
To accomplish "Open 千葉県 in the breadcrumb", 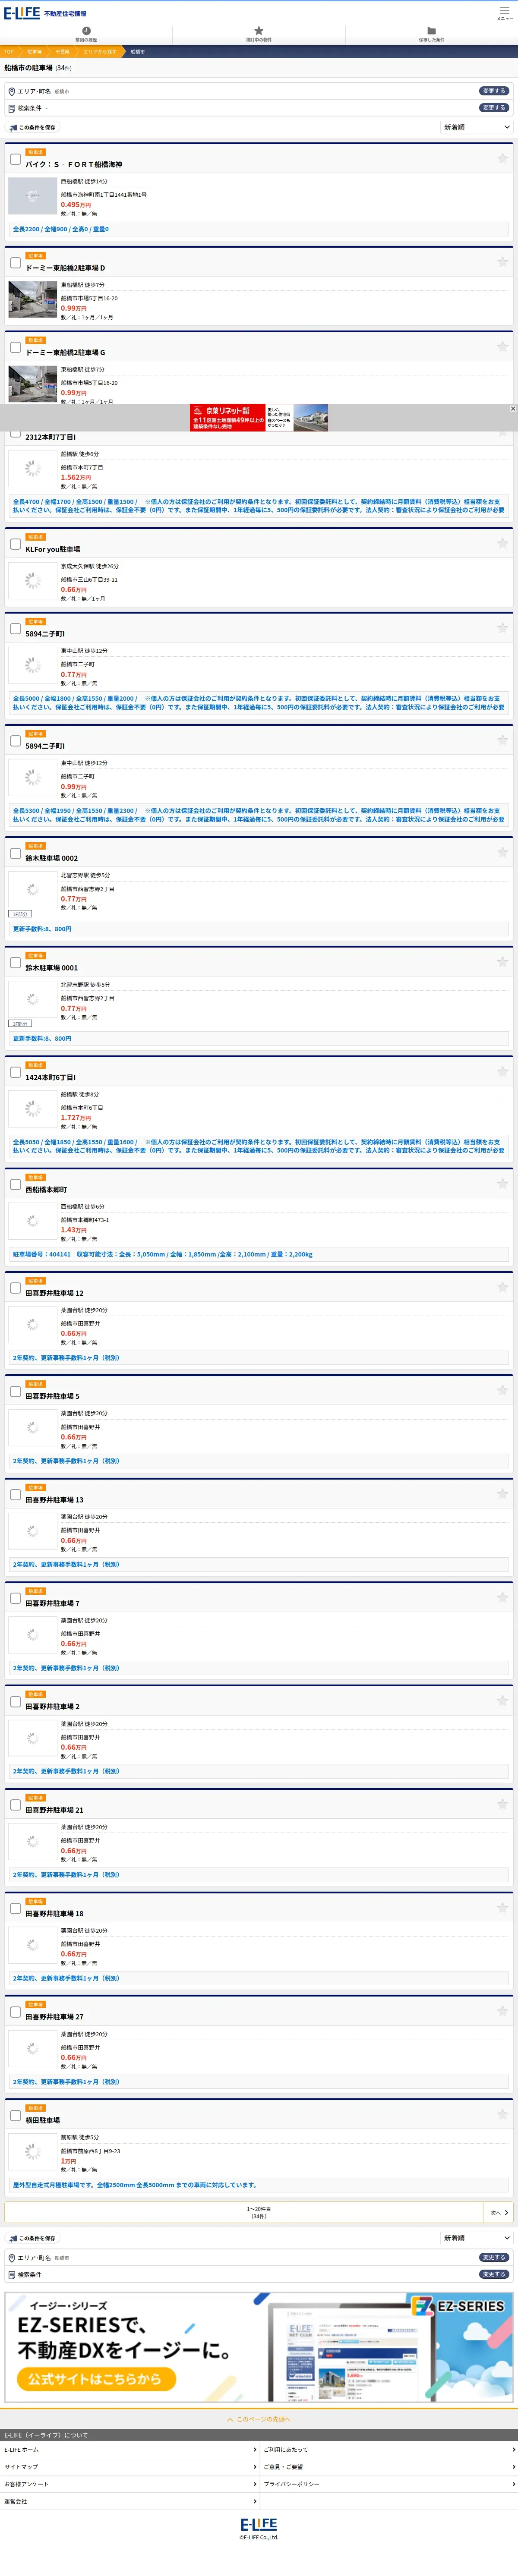I will point(62,51).
